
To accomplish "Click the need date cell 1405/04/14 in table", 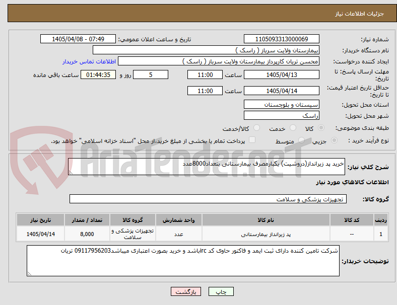I will tap(40, 234).
